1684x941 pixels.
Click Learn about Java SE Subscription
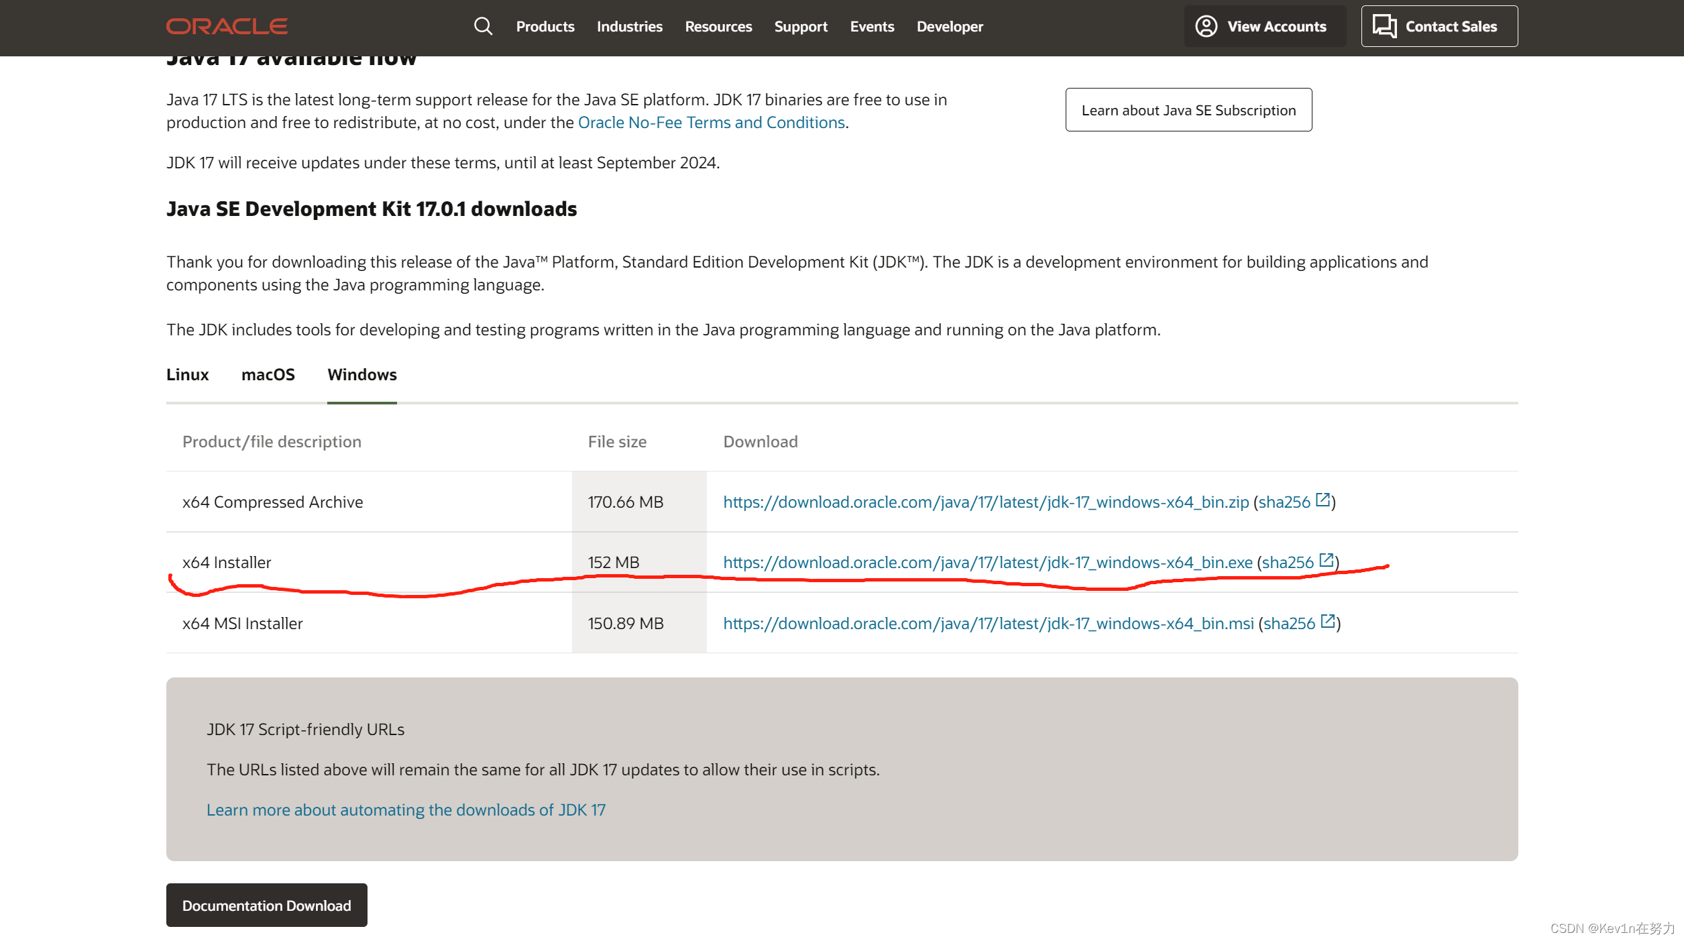[x=1188, y=110]
